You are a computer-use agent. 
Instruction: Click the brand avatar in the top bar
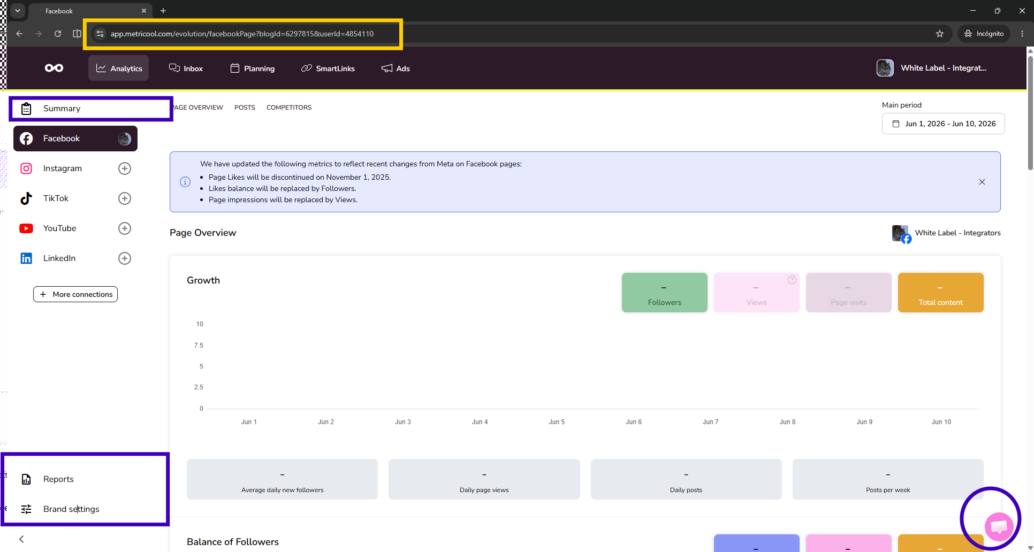(885, 68)
